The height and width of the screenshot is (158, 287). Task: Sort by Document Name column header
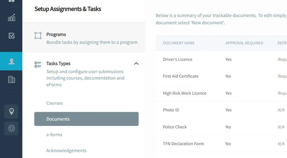coord(179,43)
